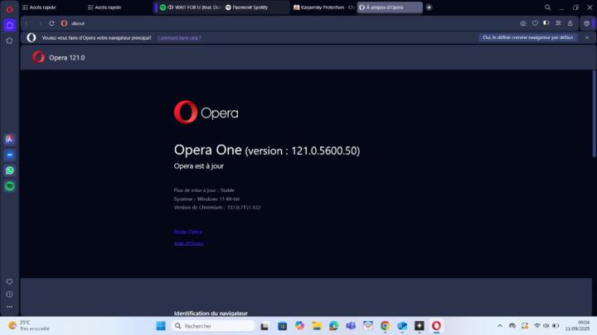Image resolution: width=597 pixels, height=335 pixels.
Task: Open Microsoft Edge from the taskbar
Action: [x=333, y=326]
